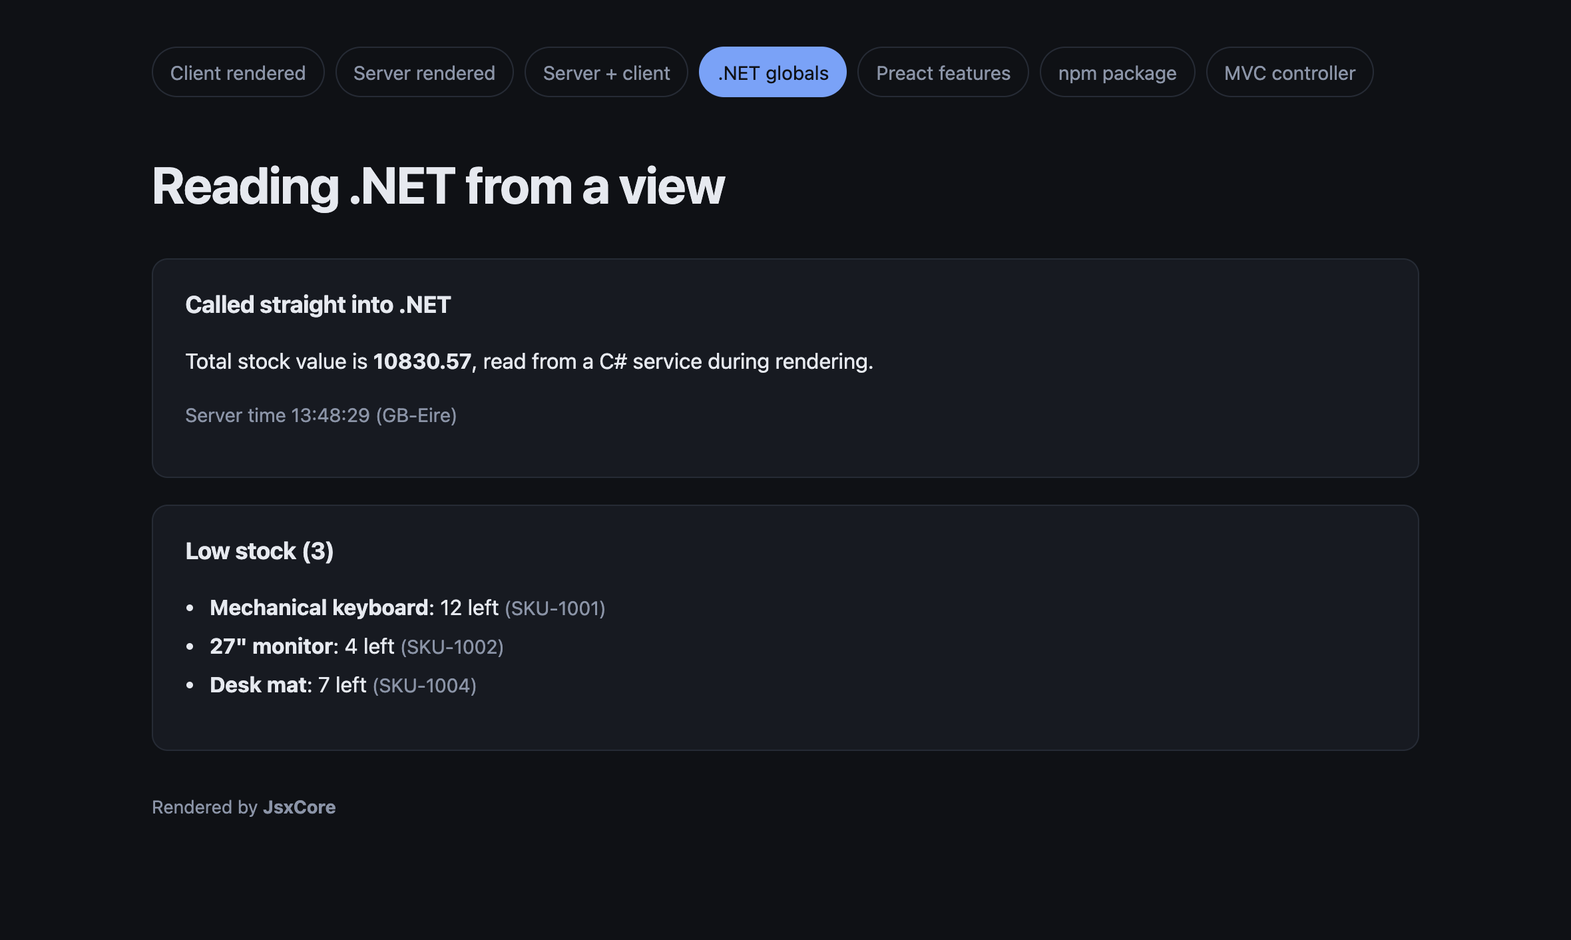Select the Server + client tab

coord(606,73)
